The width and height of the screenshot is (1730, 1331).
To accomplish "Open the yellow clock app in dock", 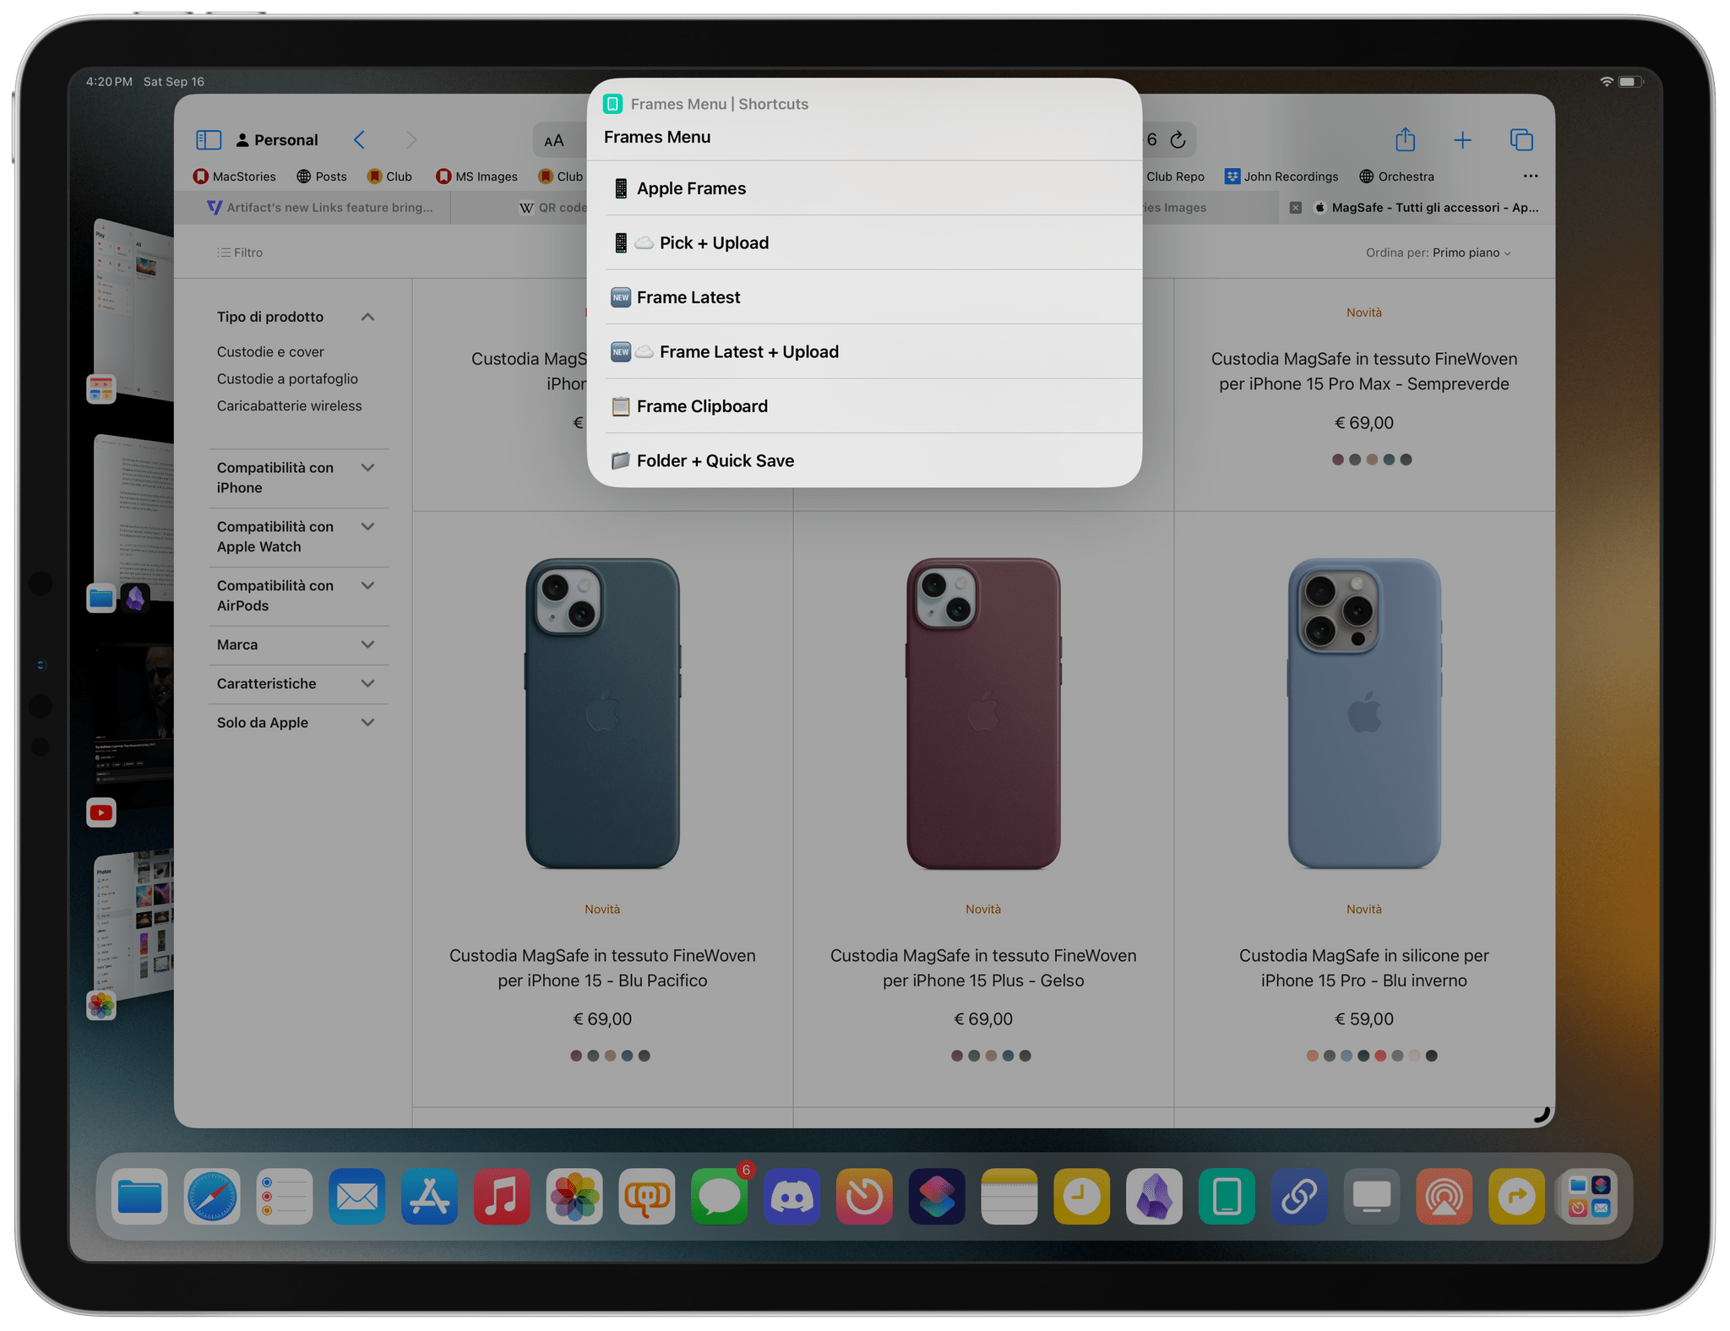I will 1082,1196.
